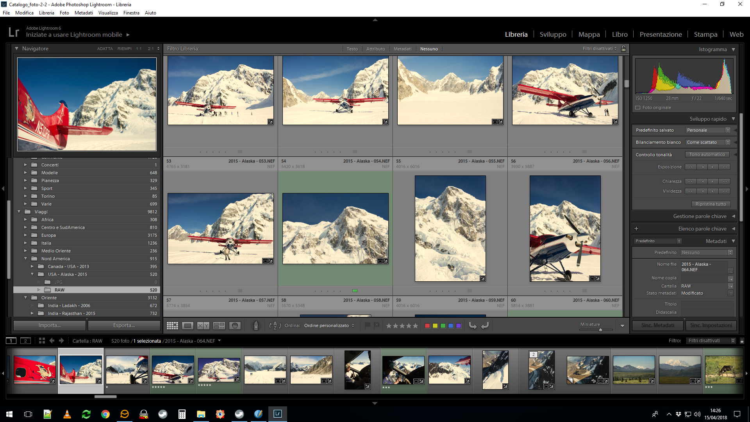Open Survey view in toolbar
Screen dimensions: 750x422
pos(219,325)
